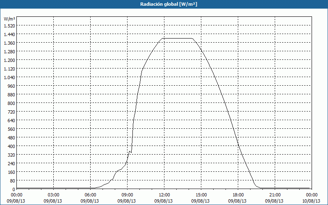Click the W/m² unit label on the axis
Viewport: 328px width, 205px height.
click(9, 19)
